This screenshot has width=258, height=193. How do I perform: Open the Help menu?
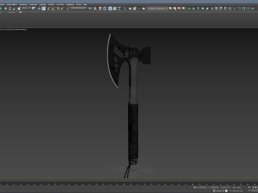(85, 4)
